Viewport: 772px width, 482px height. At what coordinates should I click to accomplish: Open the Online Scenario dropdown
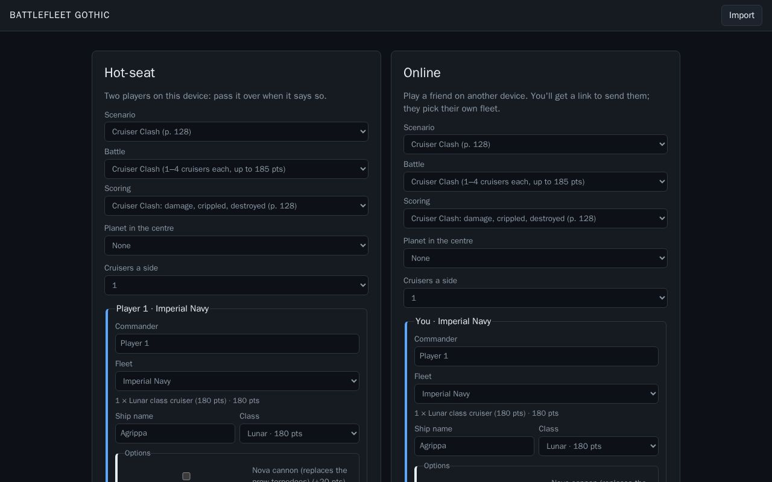[x=536, y=145]
